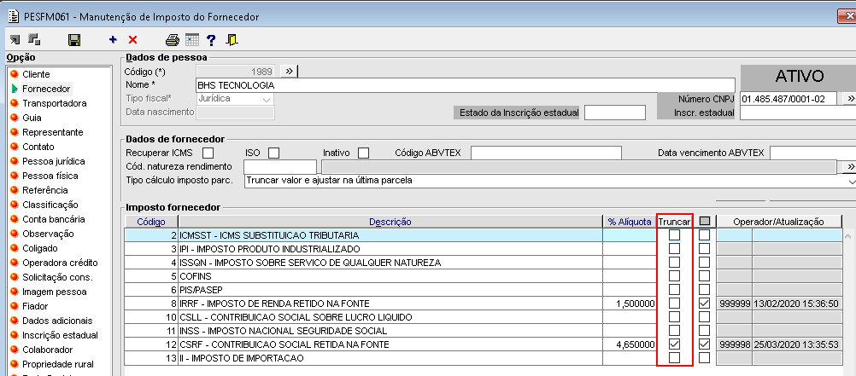Select Dados adicionais in the sidebar

pos(57,321)
